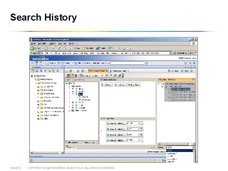This screenshot has height=171, width=228.
Task: Expand the UBS folder in Ordner tree
Action: tap(38, 119)
